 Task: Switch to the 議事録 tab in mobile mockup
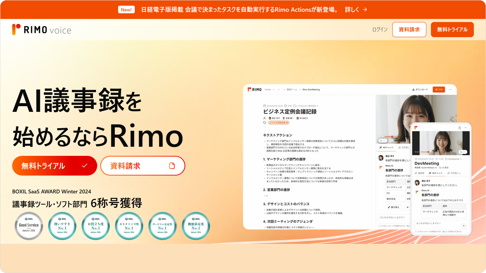pyautogui.click(x=420, y=173)
